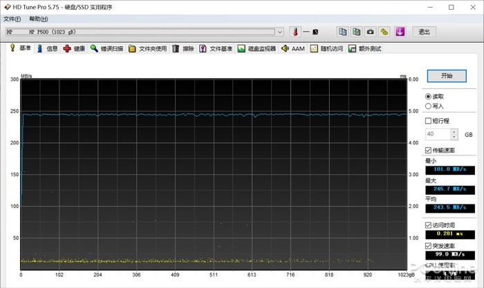Click the temperature thermometer icon
This screenshot has height=288, width=484.
pyautogui.click(x=294, y=32)
